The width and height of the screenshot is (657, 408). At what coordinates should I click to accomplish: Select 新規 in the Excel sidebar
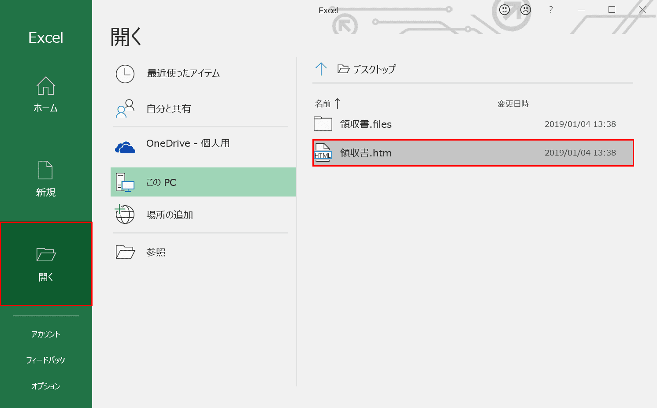[x=46, y=179]
